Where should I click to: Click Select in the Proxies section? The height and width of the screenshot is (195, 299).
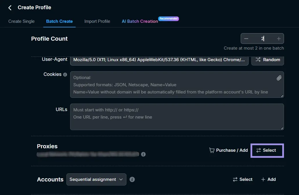tap(267, 150)
